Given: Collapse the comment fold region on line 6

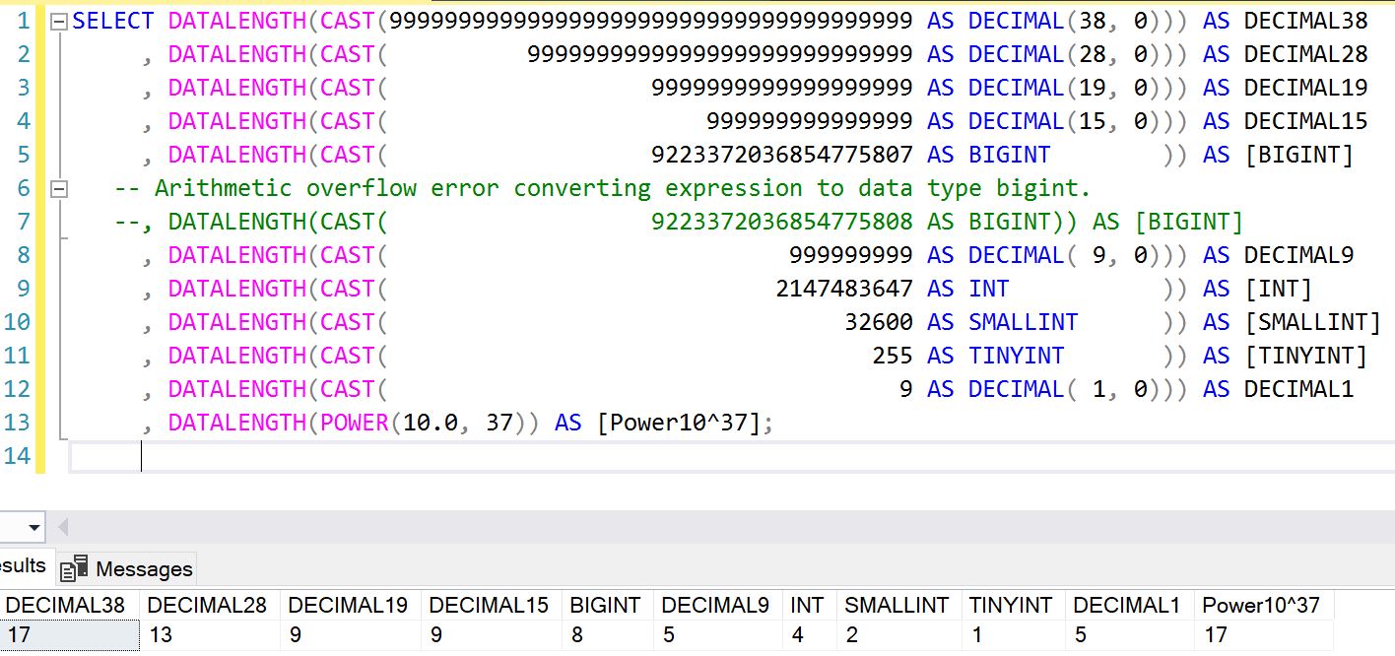Looking at the screenshot, I should [57, 187].
